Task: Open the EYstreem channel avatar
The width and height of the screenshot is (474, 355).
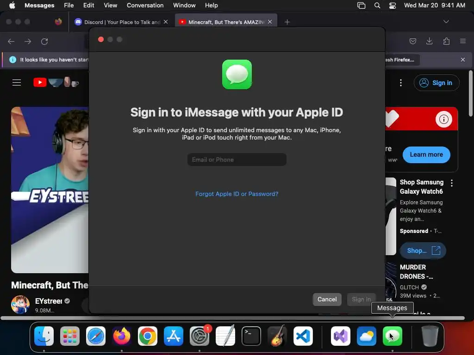Action: [20, 305]
